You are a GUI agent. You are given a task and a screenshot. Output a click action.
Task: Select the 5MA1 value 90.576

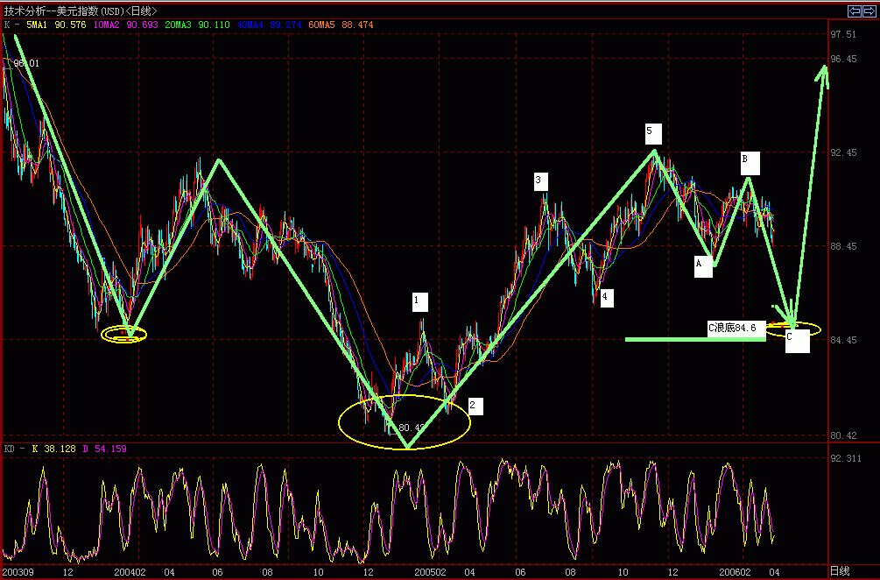click(71, 25)
